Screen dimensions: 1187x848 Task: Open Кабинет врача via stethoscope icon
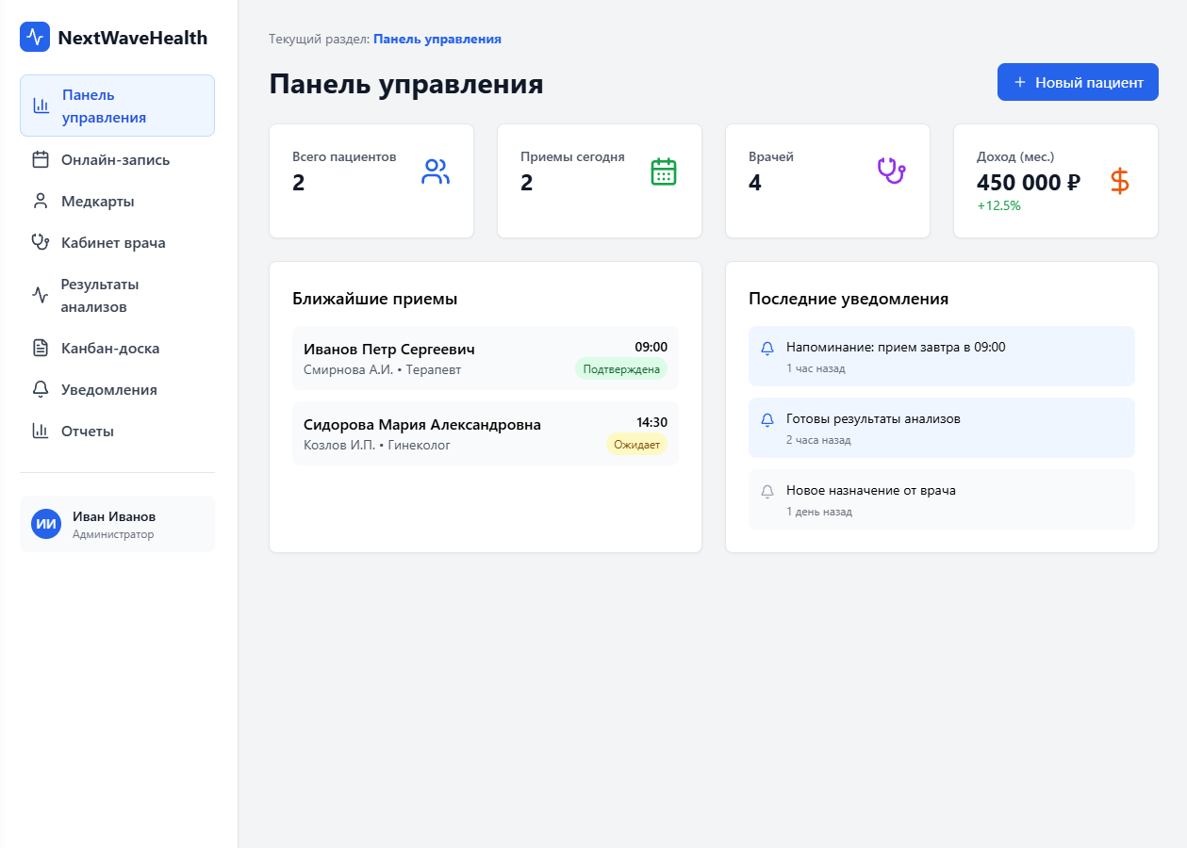(x=39, y=242)
